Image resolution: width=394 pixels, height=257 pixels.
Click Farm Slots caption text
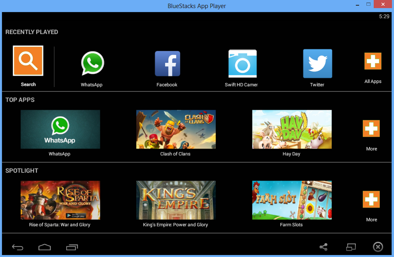(291, 225)
